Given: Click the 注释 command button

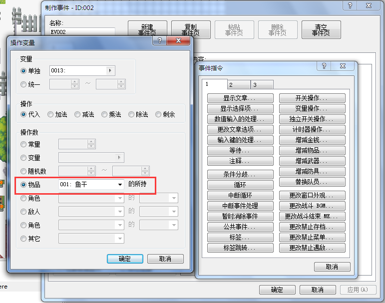Looking at the screenshot, I should 240,161.
